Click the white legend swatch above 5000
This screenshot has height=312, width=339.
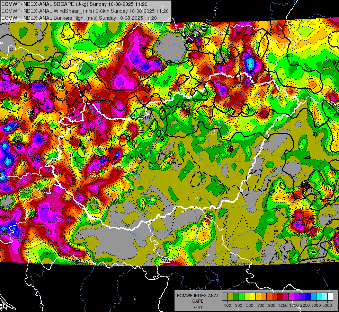[330, 297]
